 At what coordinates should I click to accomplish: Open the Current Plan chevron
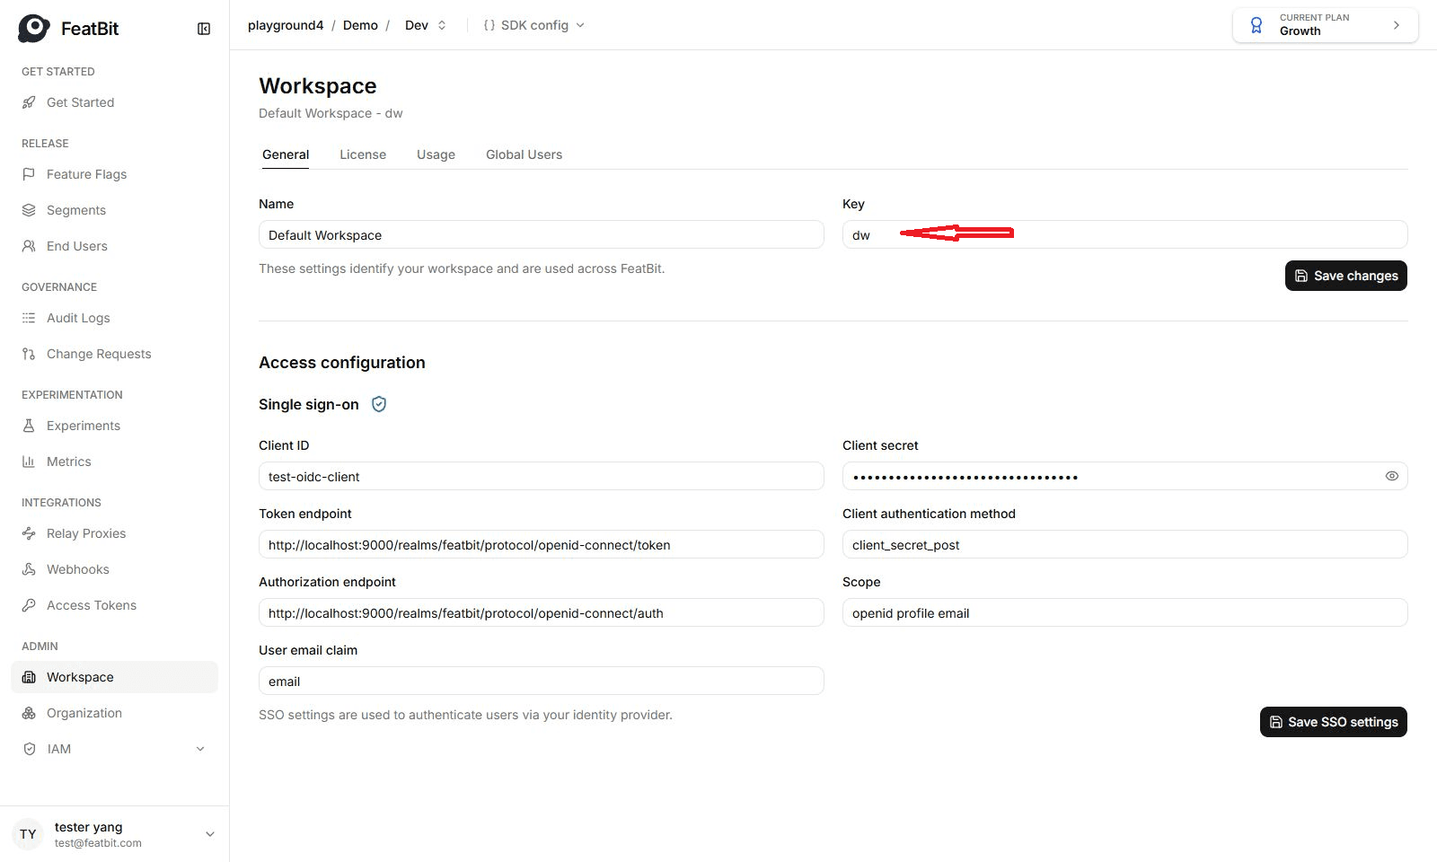[x=1397, y=25]
